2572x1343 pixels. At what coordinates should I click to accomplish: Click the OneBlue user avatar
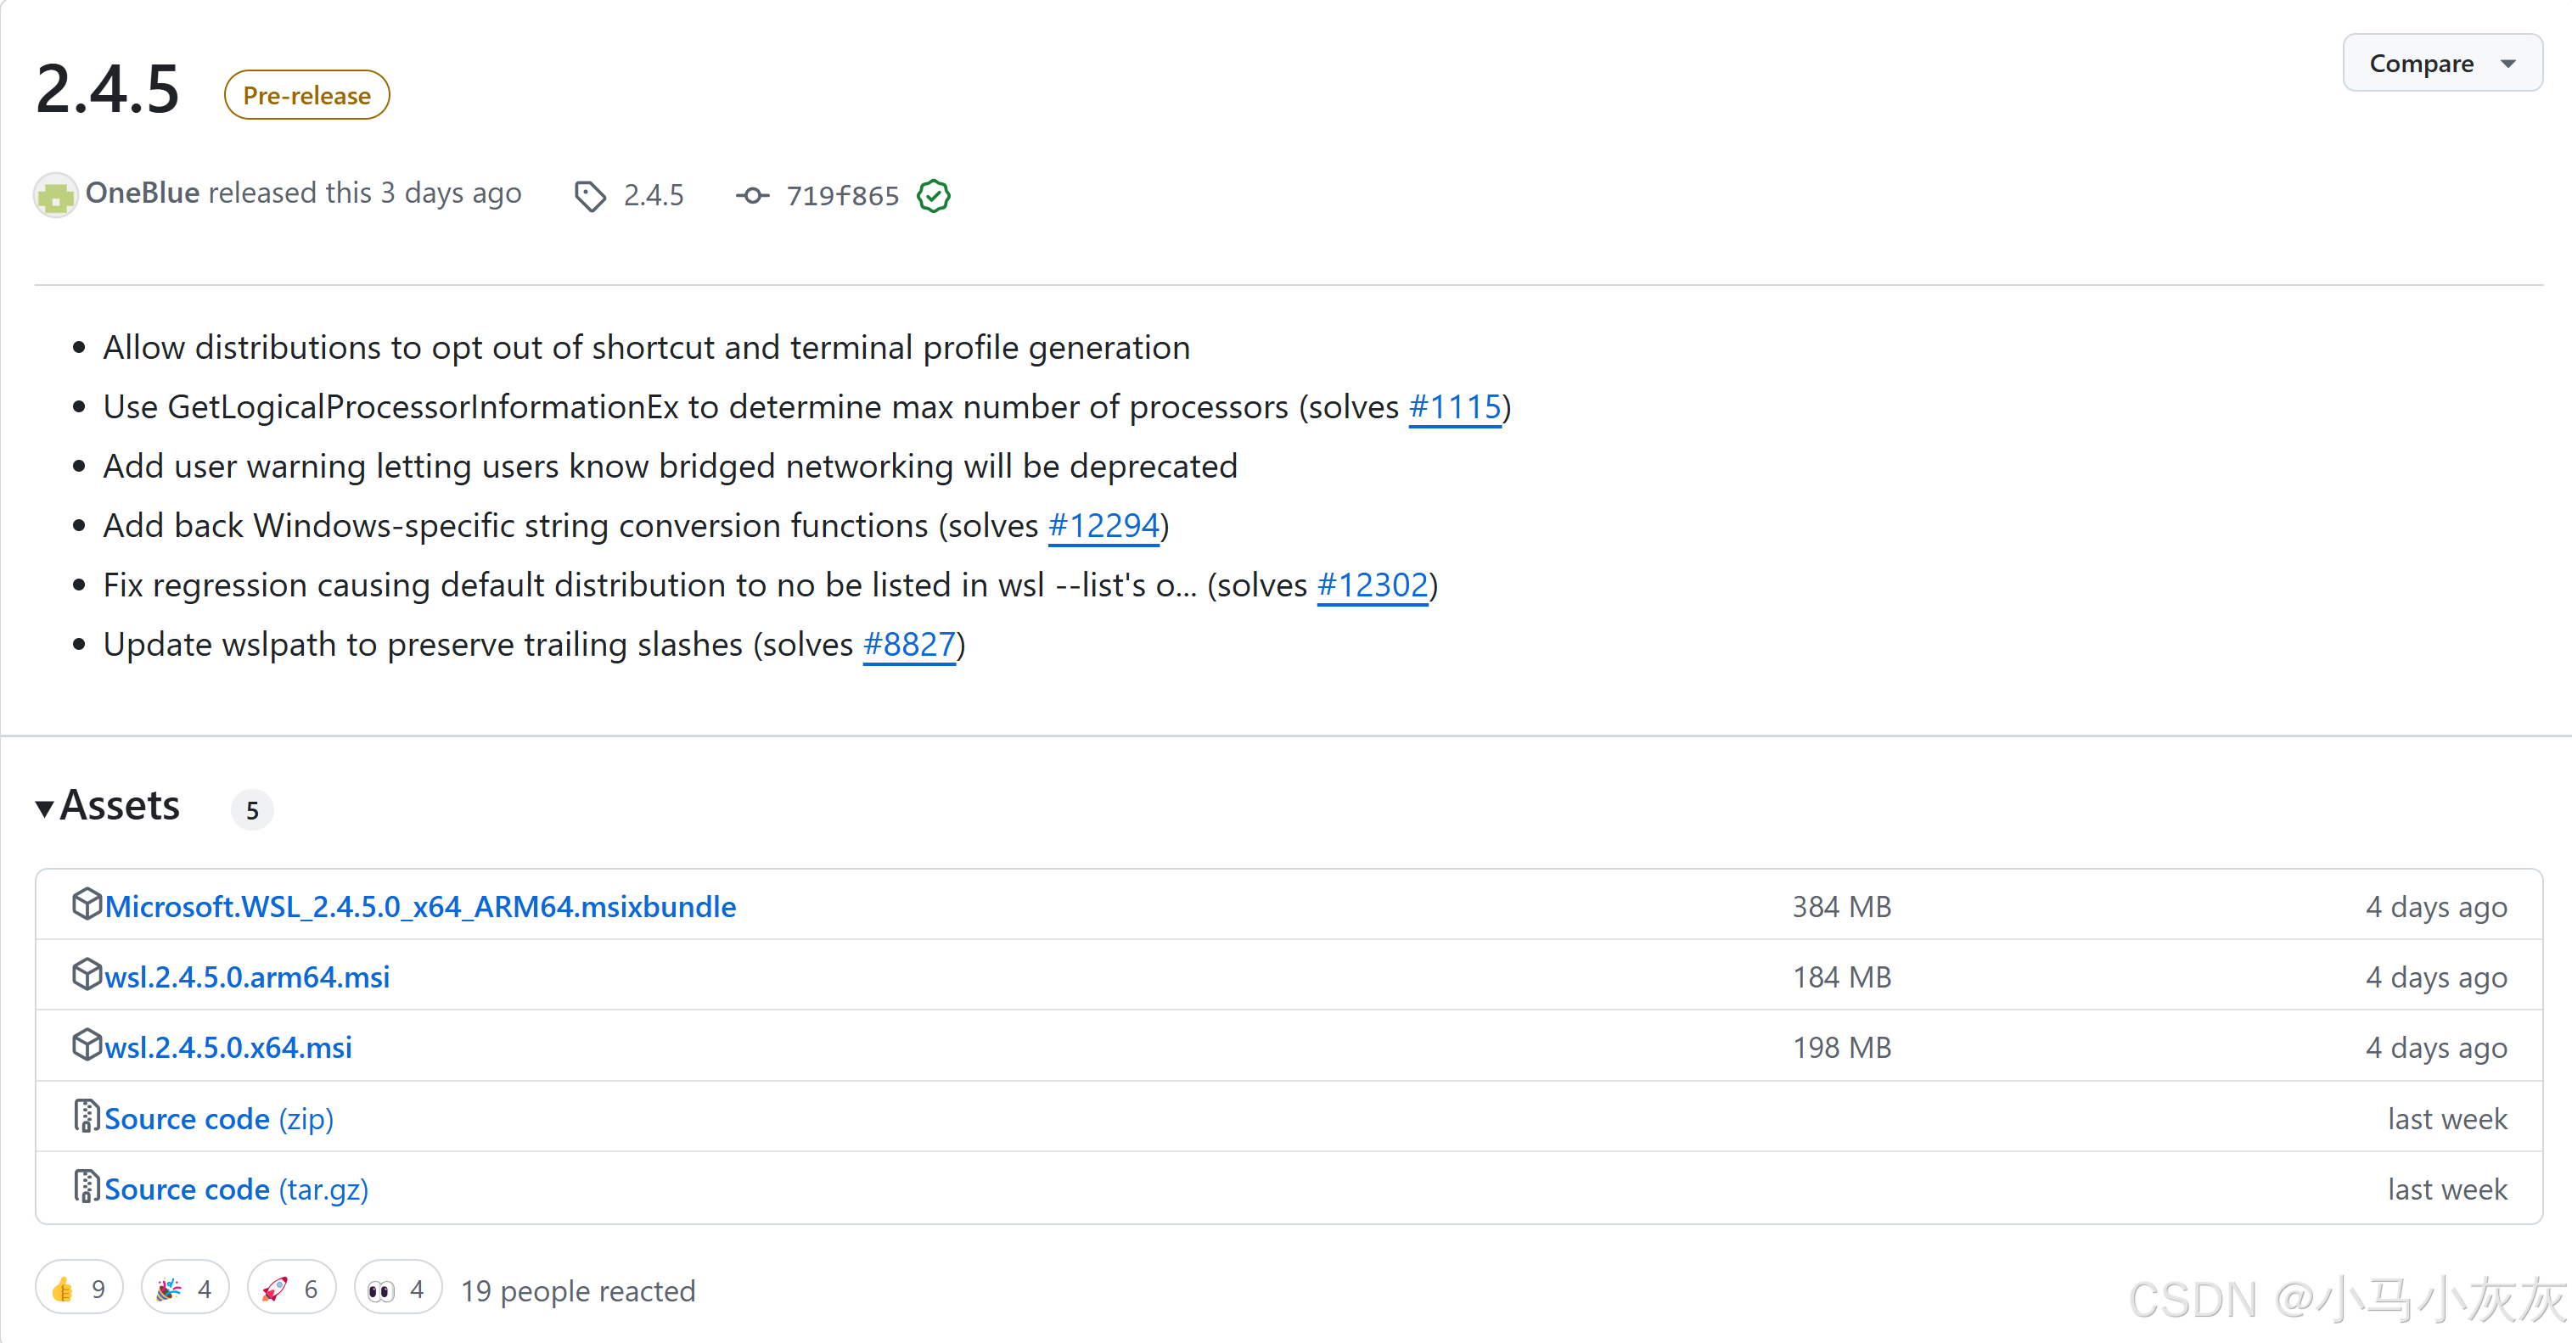(x=55, y=194)
